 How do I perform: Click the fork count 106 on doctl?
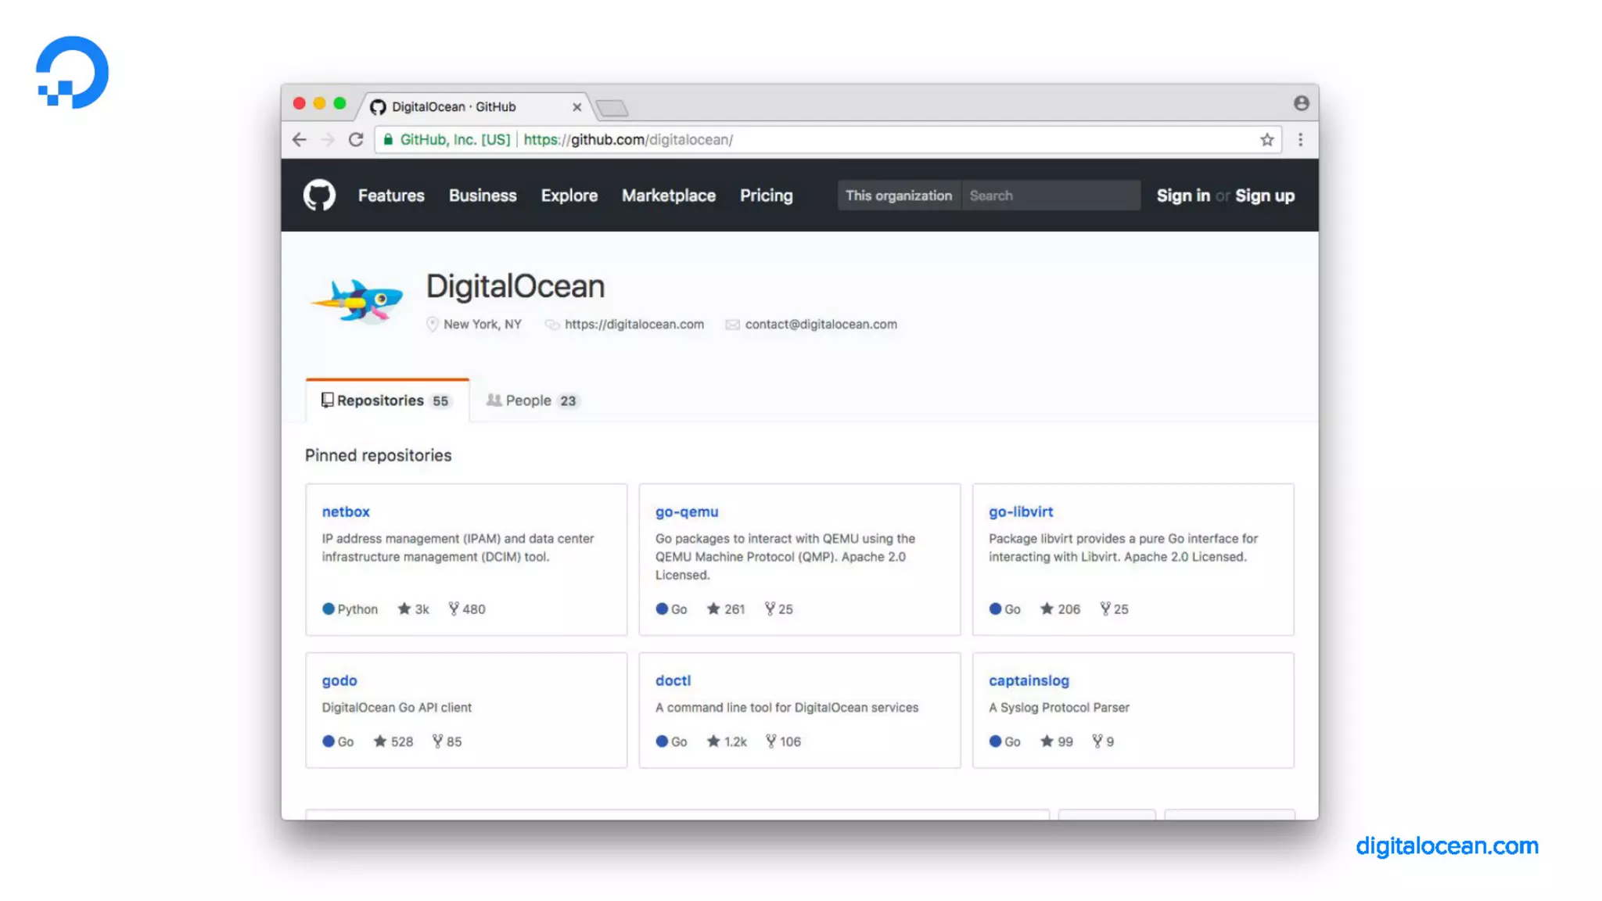pyautogui.click(x=783, y=741)
